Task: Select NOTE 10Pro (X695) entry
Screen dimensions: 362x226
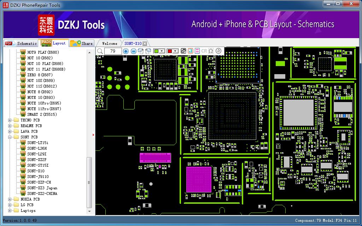Action: [x=44, y=103]
